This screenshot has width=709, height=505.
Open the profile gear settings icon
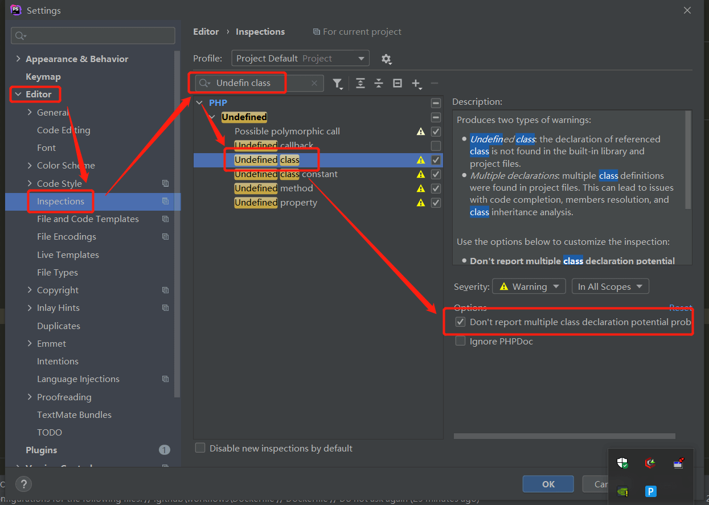pos(386,59)
